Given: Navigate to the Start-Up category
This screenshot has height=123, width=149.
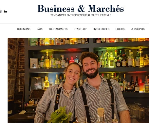Looking at the screenshot, I should click(80, 29).
